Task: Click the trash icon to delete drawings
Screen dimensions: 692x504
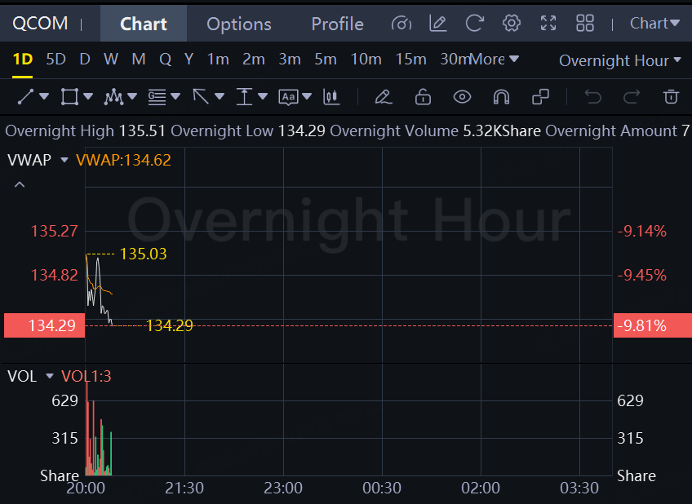Action: 671,97
